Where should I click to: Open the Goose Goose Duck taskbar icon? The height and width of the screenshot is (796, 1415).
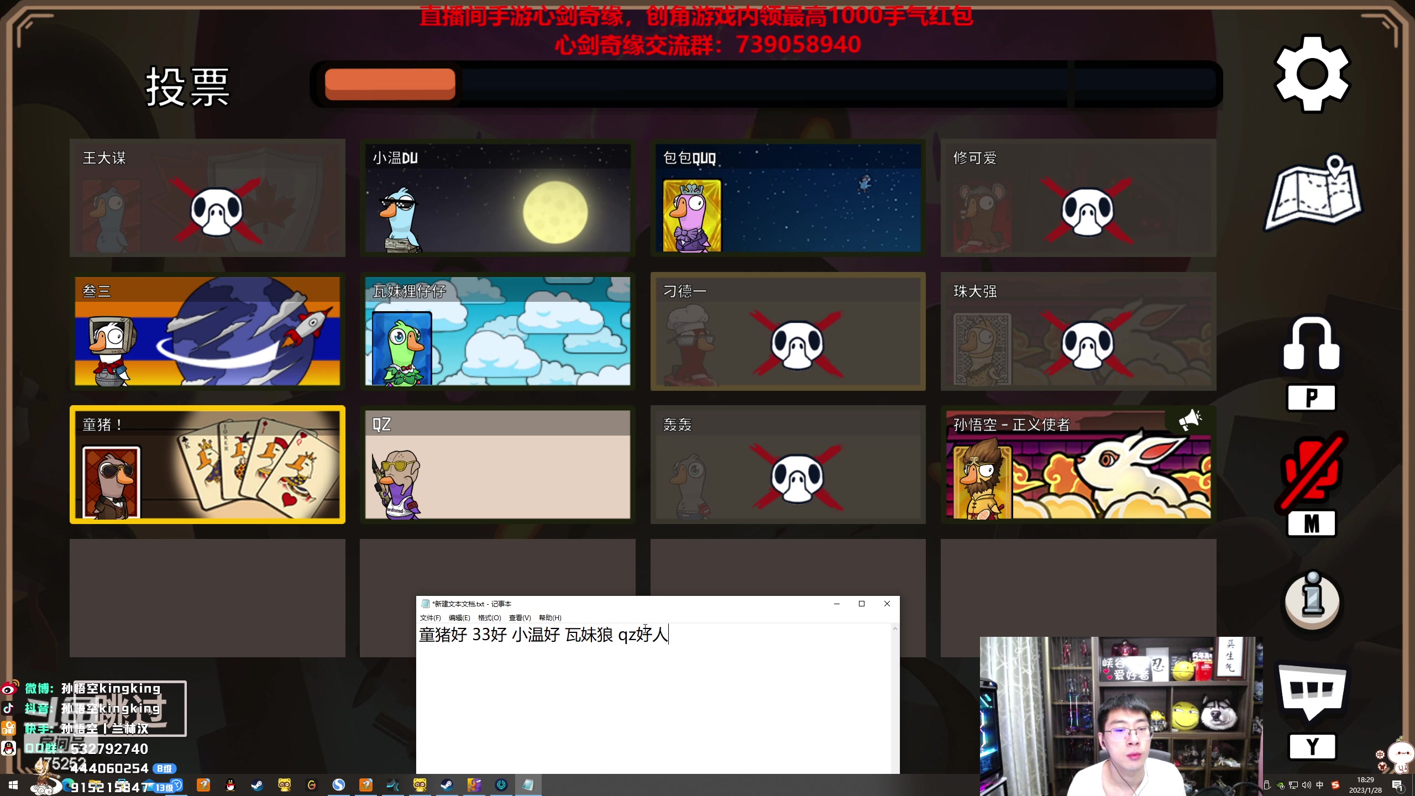(474, 785)
